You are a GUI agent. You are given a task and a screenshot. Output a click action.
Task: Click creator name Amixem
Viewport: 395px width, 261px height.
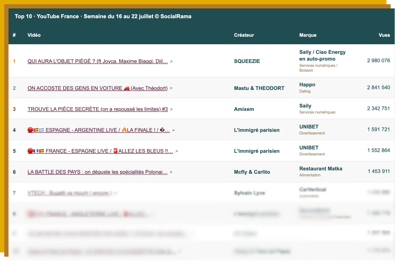point(244,109)
